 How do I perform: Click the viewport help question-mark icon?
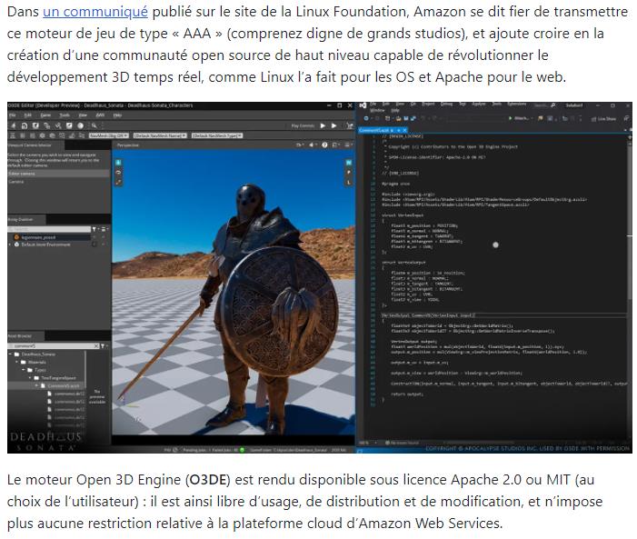[324, 145]
